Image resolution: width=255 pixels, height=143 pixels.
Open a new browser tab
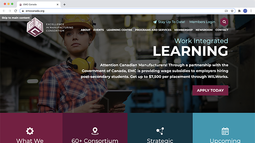(x=64, y=5)
